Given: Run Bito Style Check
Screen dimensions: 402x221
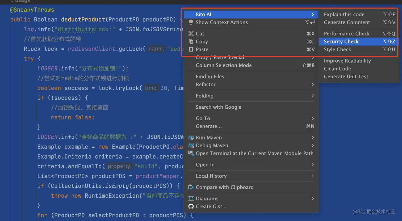Looking at the screenshot, I should [x=359, y=49].
